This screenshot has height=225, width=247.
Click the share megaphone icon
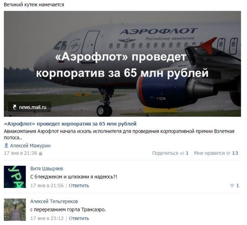(x=182, y=153)
